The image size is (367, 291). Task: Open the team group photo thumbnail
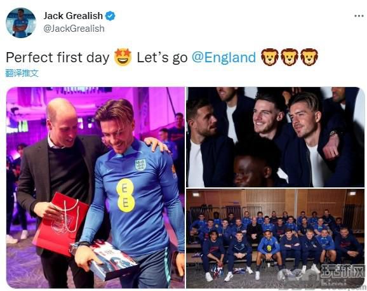276,239
